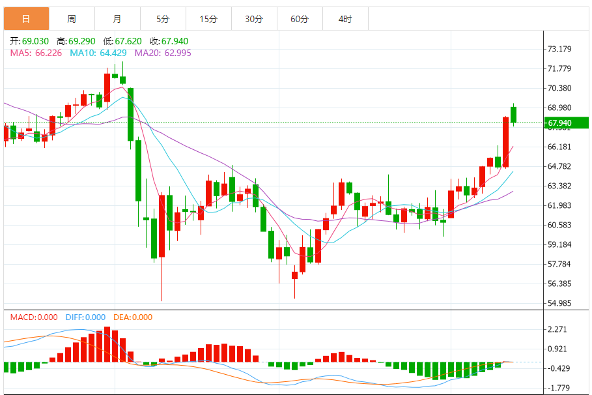Open the 30分 timeframe tab

[x=254, y=19]
